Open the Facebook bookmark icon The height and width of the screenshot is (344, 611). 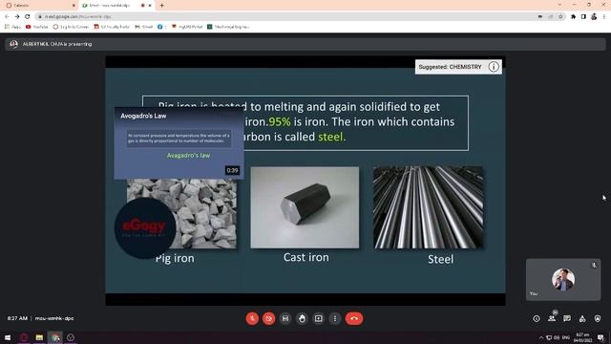tap(159, 27)
